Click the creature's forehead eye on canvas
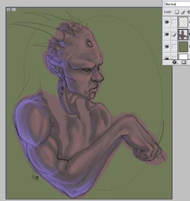 click(90, 43)
